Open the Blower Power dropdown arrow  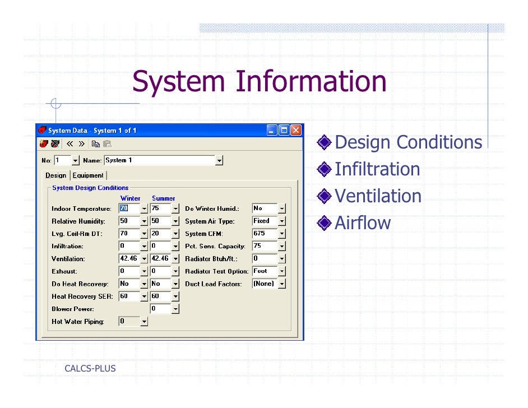pos(175,309)
